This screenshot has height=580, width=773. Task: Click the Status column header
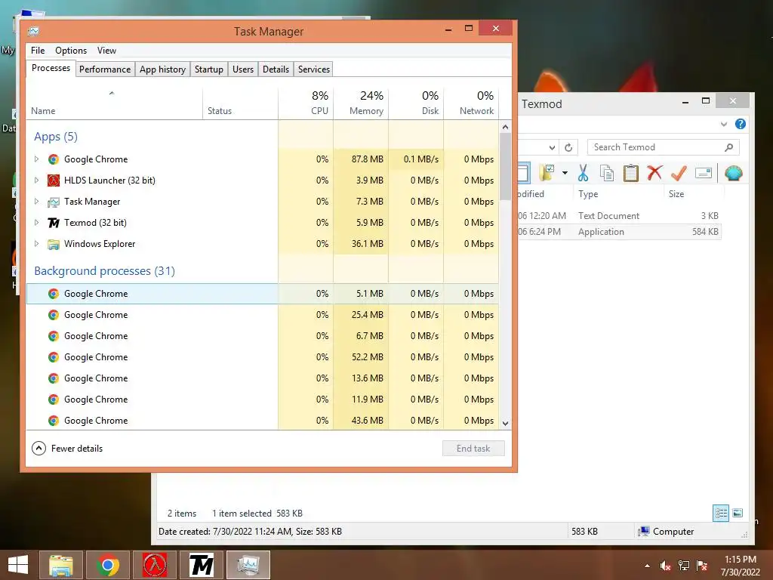point(240,103)
